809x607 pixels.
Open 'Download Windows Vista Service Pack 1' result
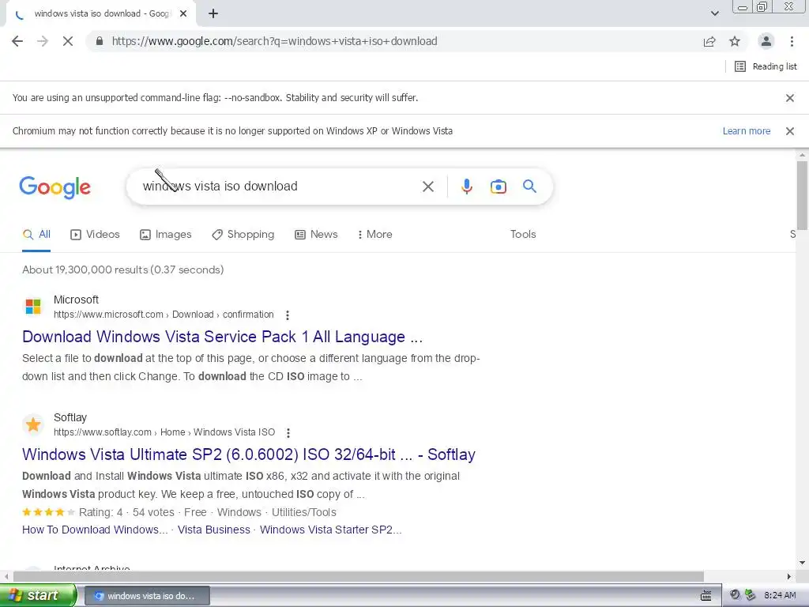(x=222, y=337)
